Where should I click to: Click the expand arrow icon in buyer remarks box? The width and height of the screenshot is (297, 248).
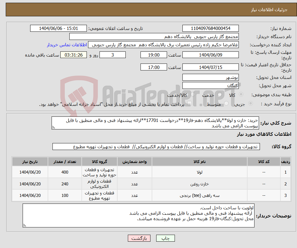[25, 225]
